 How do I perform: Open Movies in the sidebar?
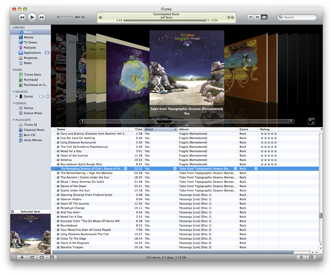point(31,37)
